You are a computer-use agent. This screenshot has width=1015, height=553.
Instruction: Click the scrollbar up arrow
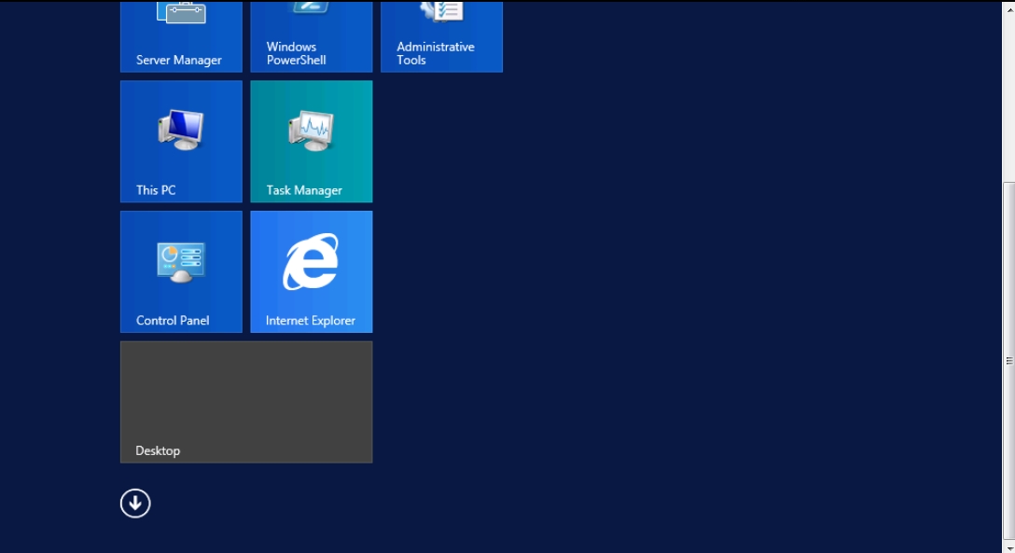coord(1009,7)
